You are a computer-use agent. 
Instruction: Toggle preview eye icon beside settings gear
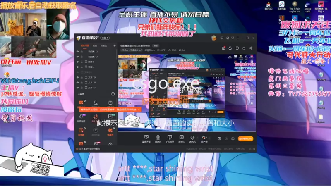pos(226,138)
